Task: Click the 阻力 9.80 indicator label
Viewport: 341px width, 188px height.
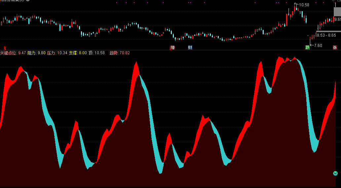Action: 36,53
